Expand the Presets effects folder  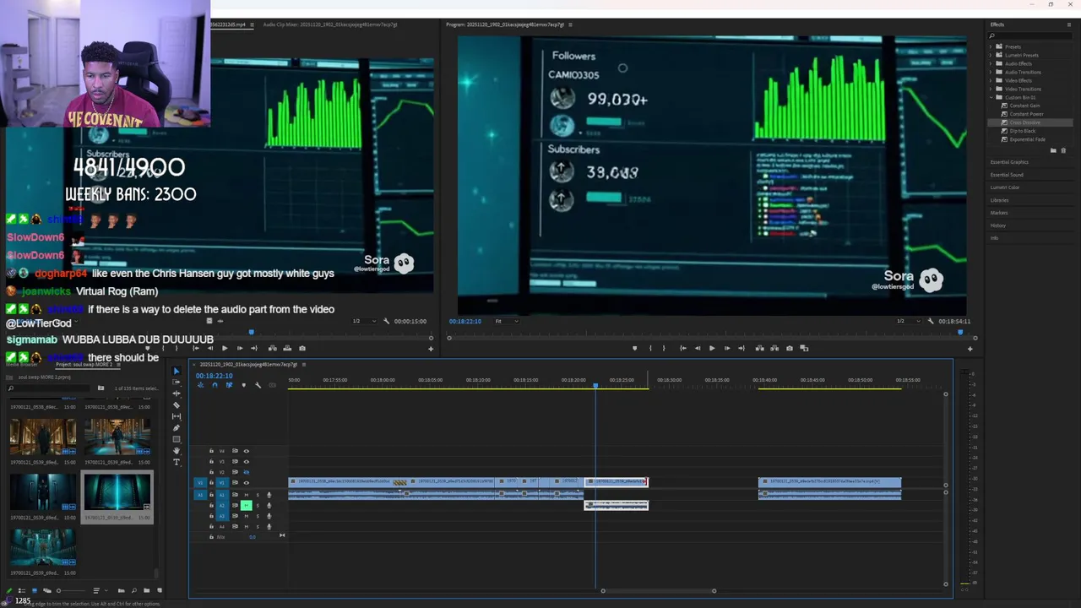[x=991, y=46]
